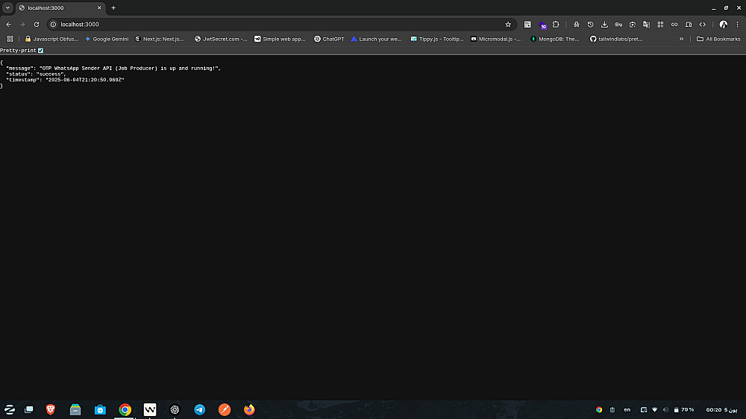
Task: Click the Chrome icon in system tray
Action: tap(599, 409)
